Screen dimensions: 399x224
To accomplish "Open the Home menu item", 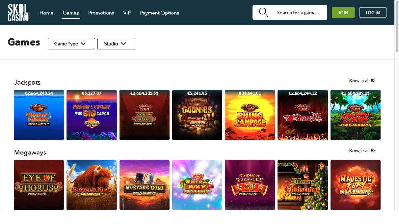I will coord(46,13).
